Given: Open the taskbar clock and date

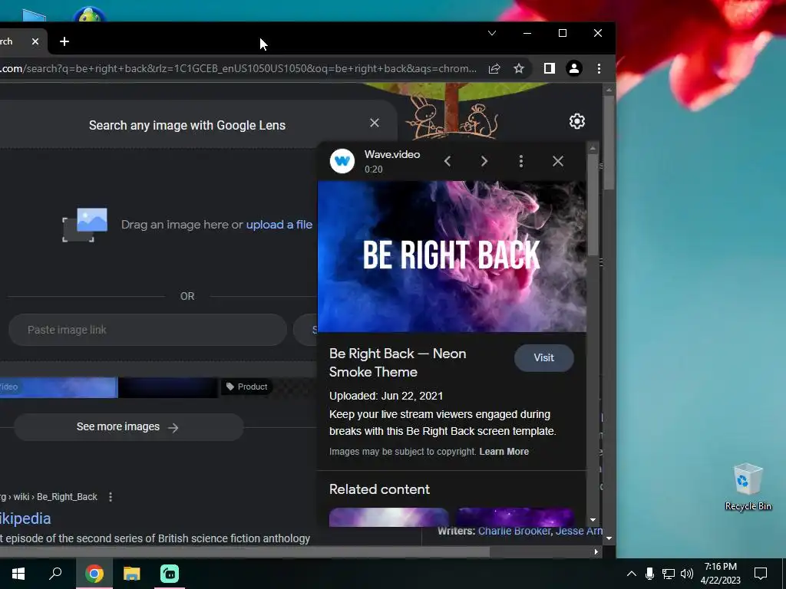Looking at the screenshot, I should (720, 574).
